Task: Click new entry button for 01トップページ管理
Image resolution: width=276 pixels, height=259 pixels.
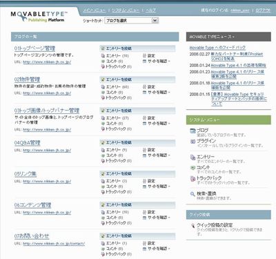Action: point(137,48)
